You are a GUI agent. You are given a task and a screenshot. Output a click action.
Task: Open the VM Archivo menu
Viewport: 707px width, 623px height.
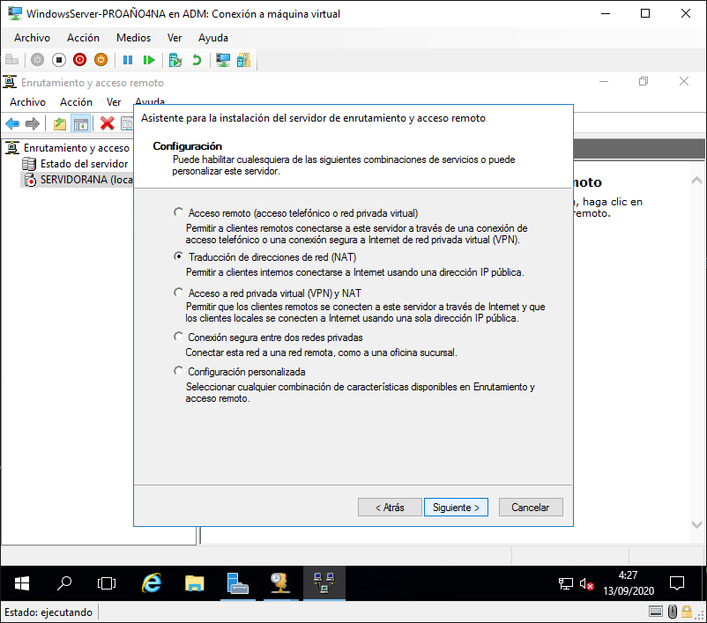tap(32, 38)
